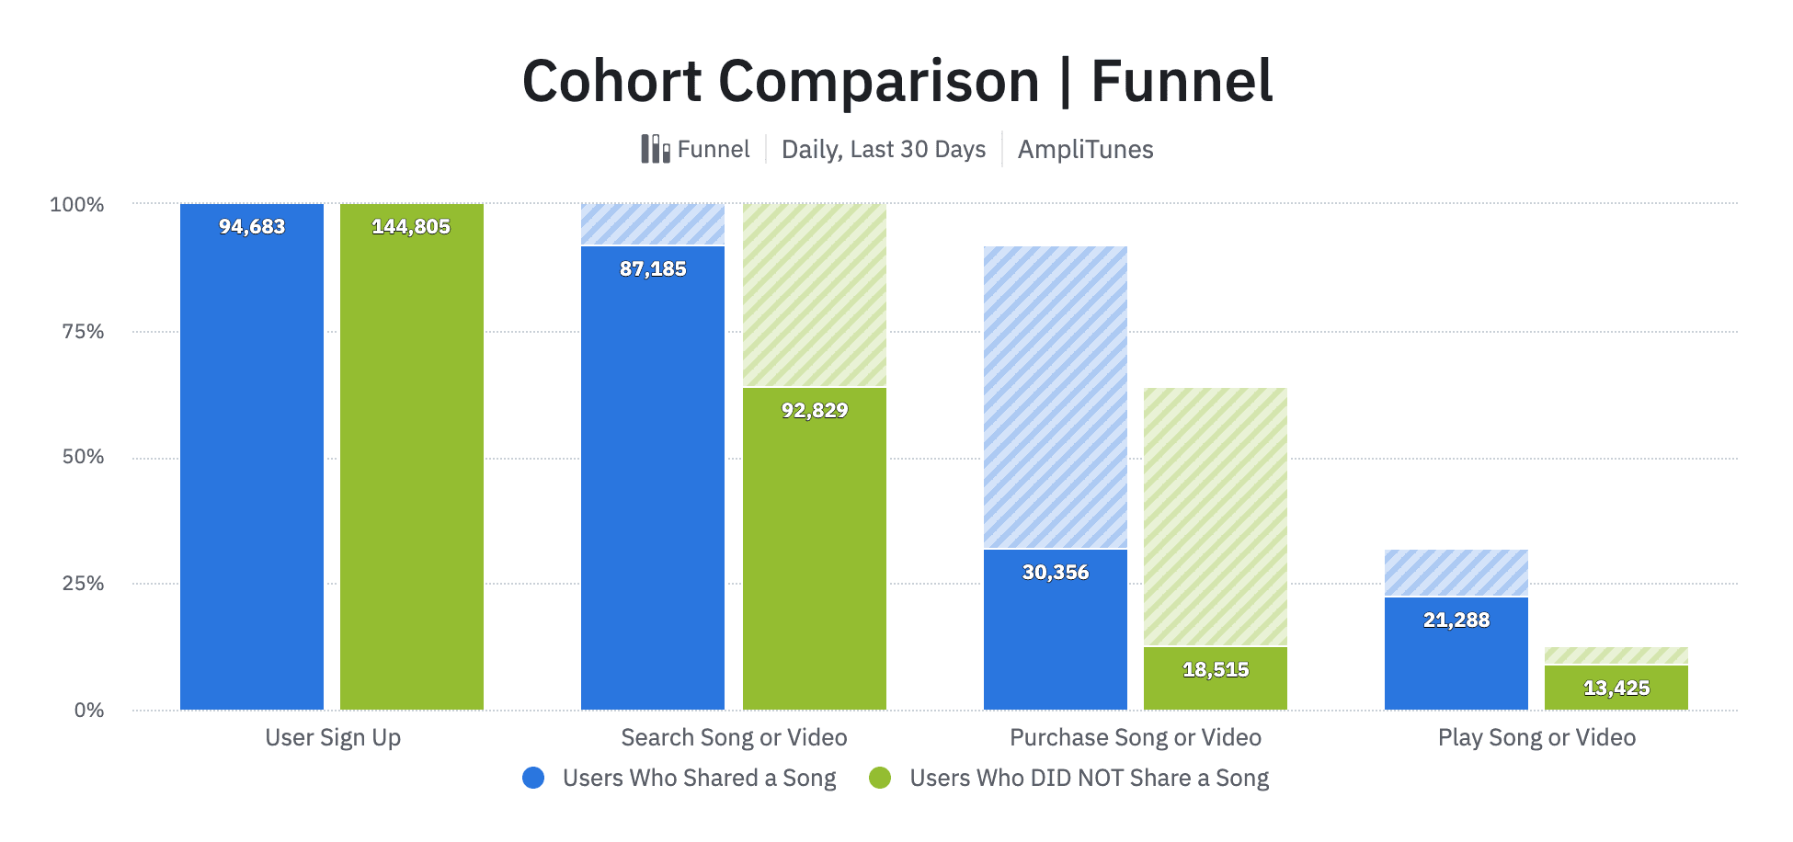This screenshot has height=842, width=1793.
Task: Click the blue legend dot for song sharers
Action: pyautogui.click(x=533, y=778)
